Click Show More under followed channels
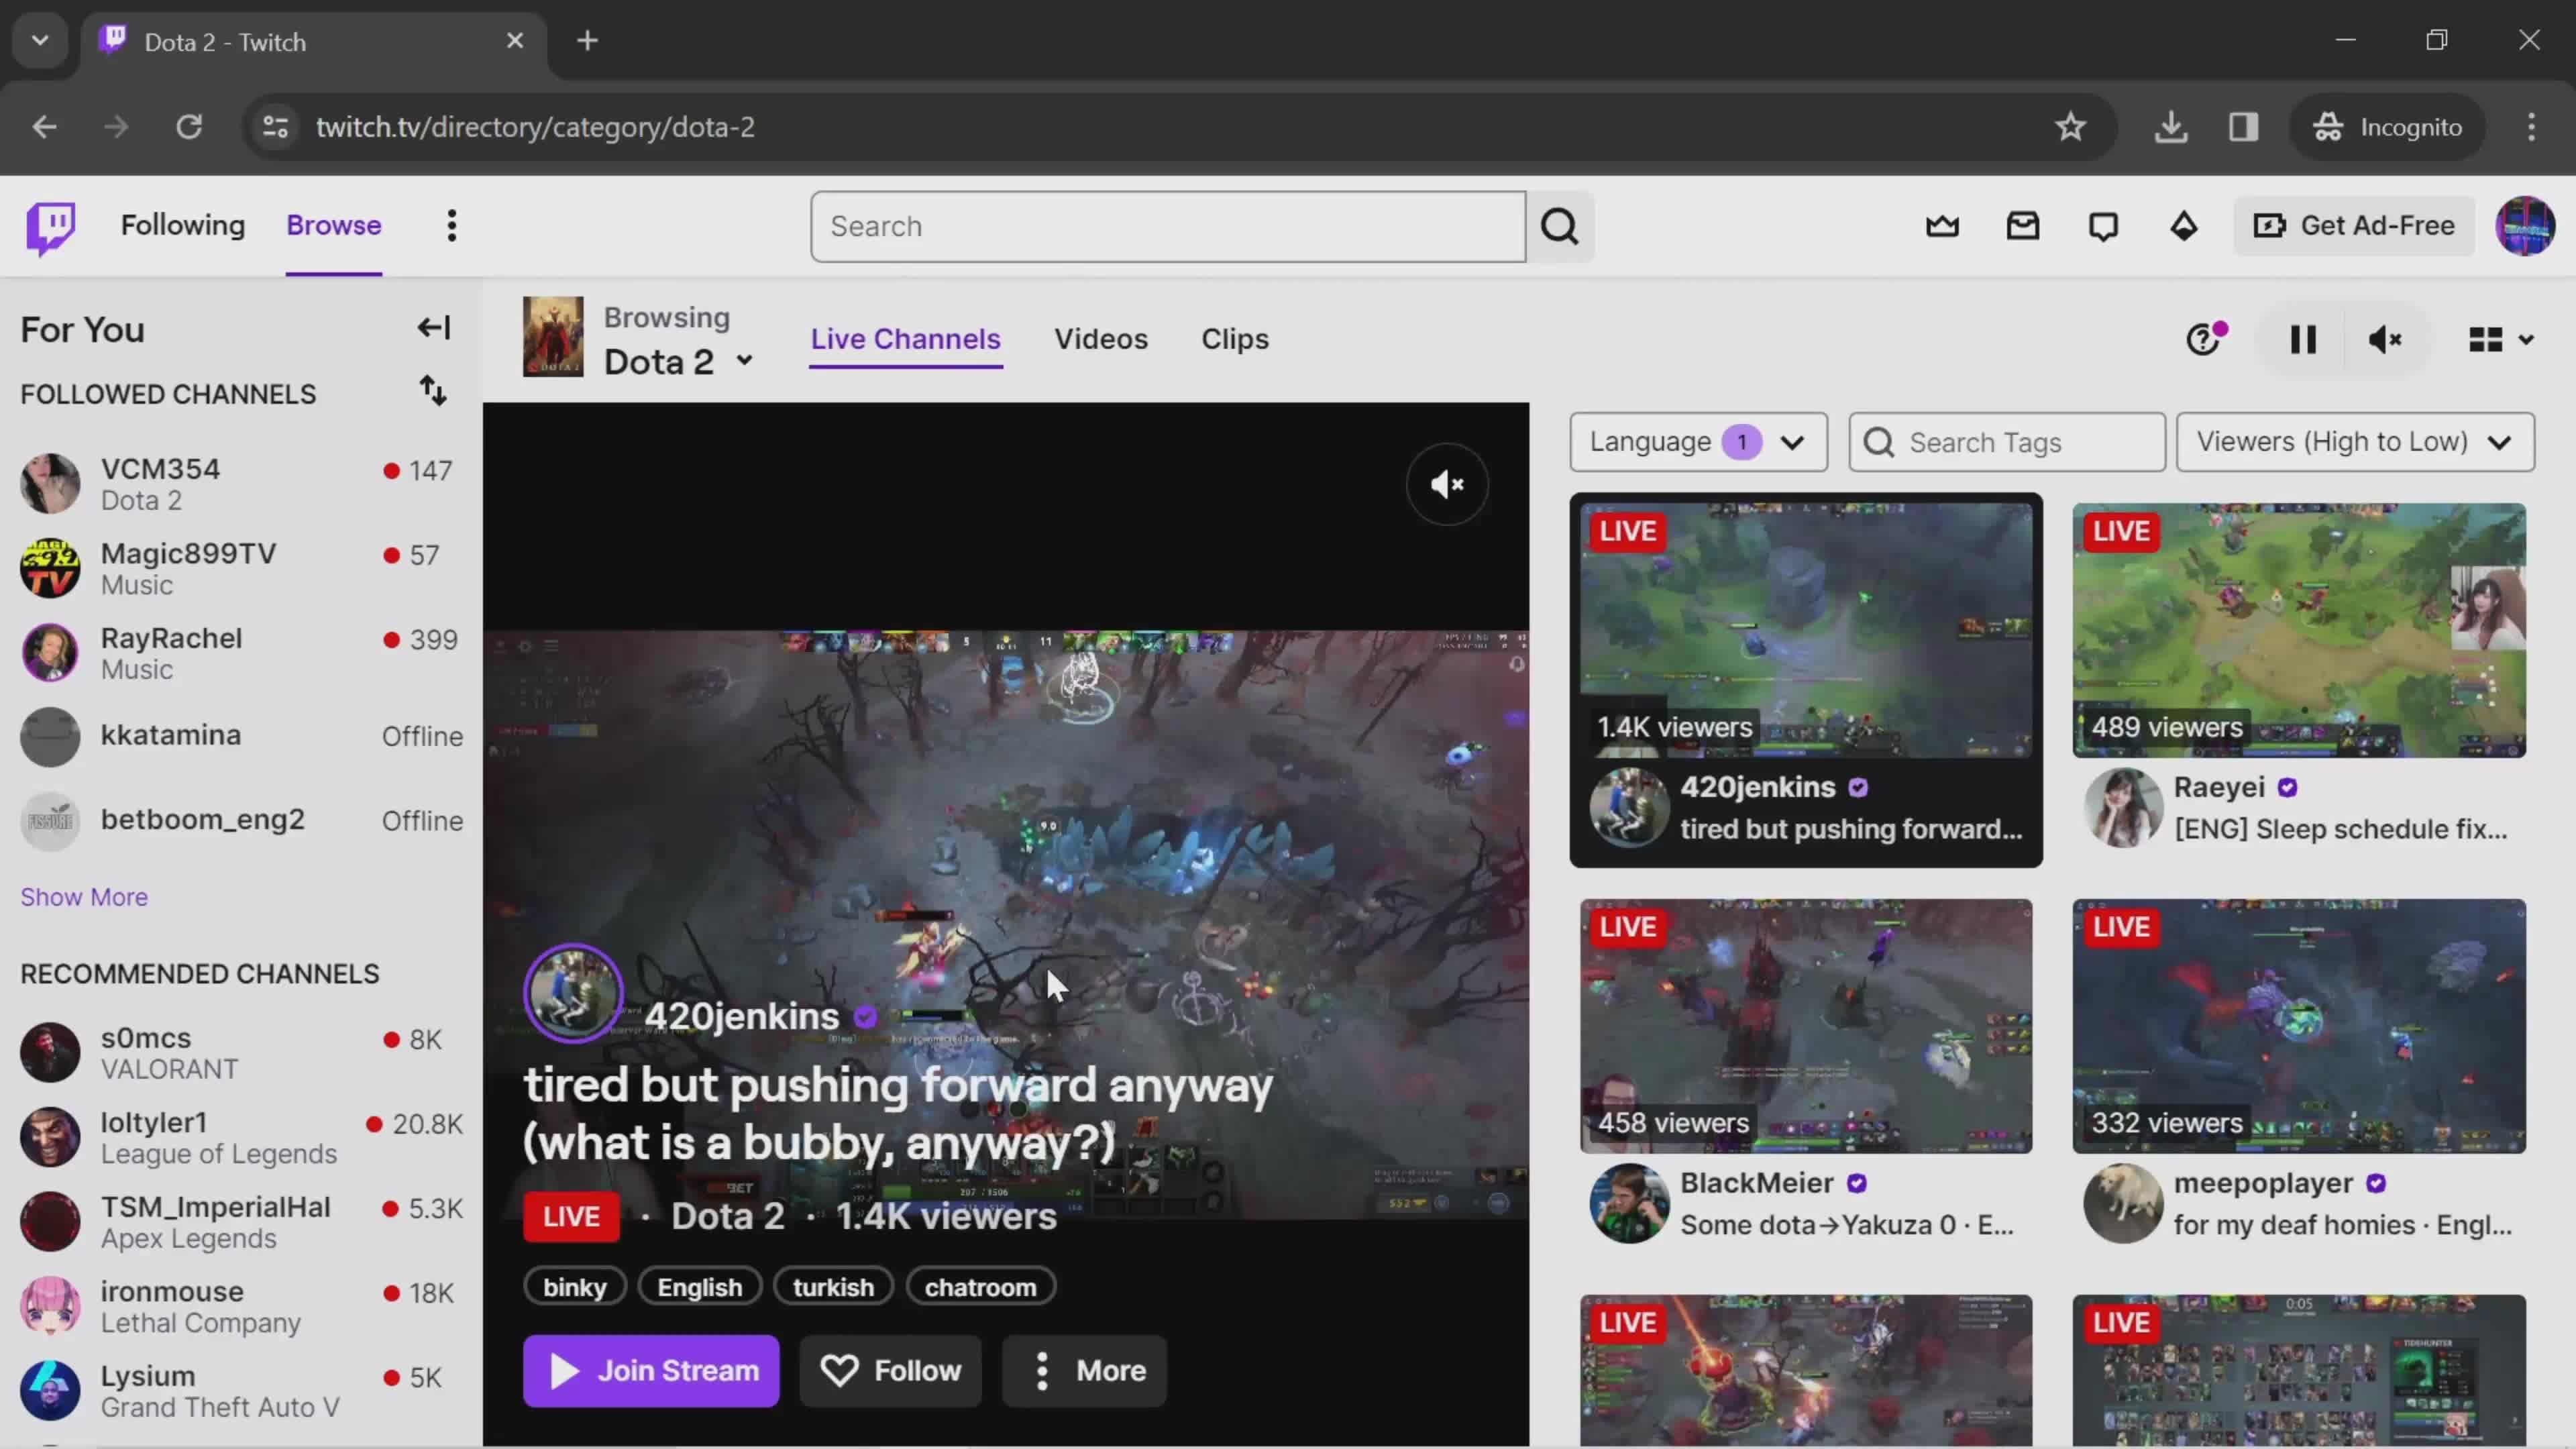The width and height of the screenshot is (2576, 1449). (84, 897)
